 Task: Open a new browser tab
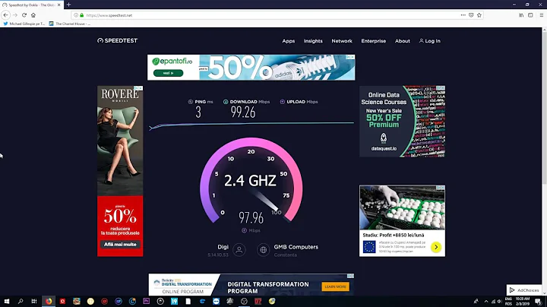coord(68,5)
